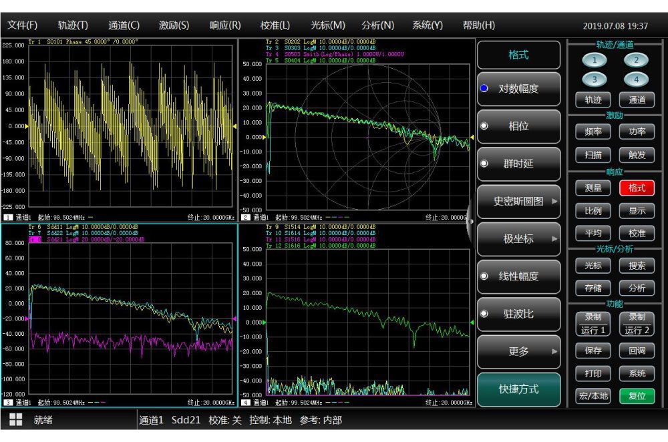
Task: Click the red 格式 key in response group
Action: pos(637,188)
